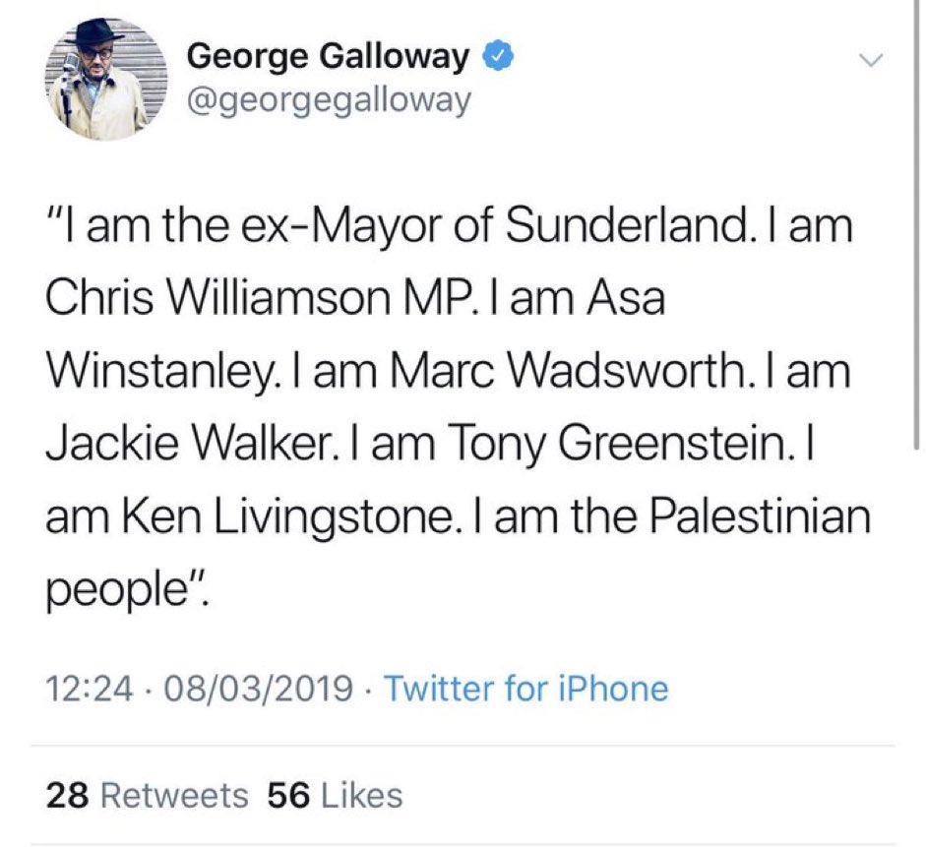Click the blue verified badge

(499, 58)
